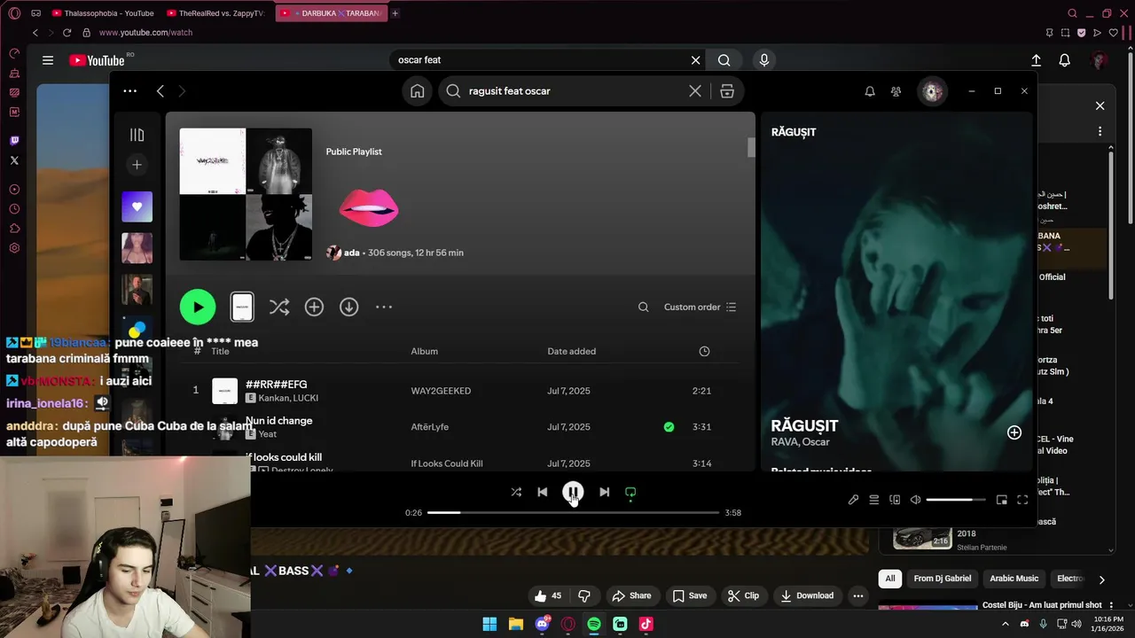The width and height of the screenshot is (1135, 638).
Task: Sort the playlist by Date added
Action: tap(571, 351)
